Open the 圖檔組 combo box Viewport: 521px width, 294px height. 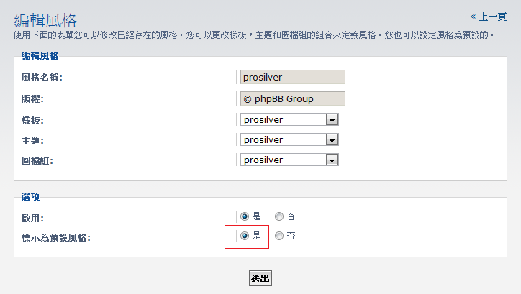pos(289,160)
